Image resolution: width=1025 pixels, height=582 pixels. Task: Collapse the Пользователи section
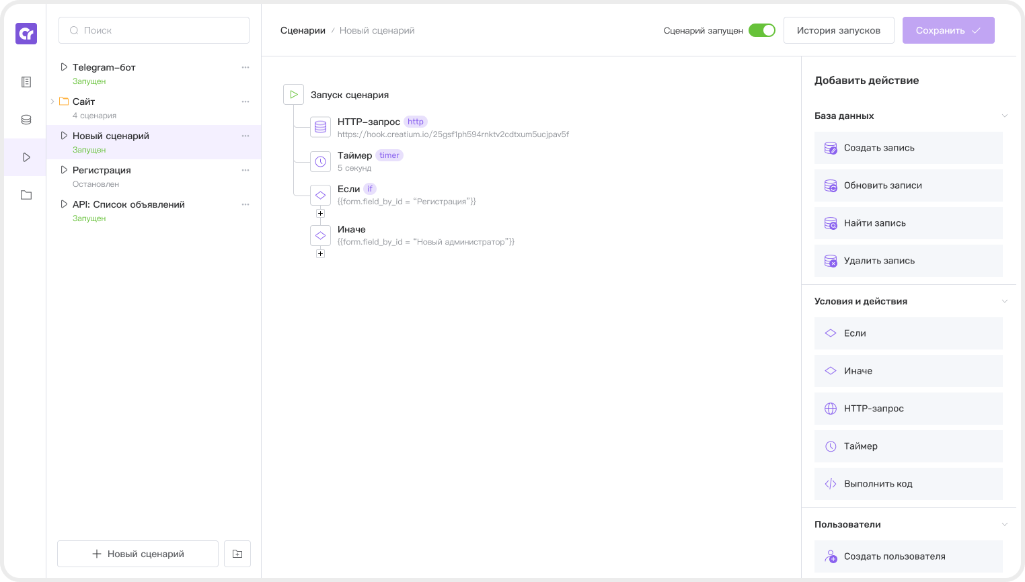pyautogui.click(x=1004, y=524)
